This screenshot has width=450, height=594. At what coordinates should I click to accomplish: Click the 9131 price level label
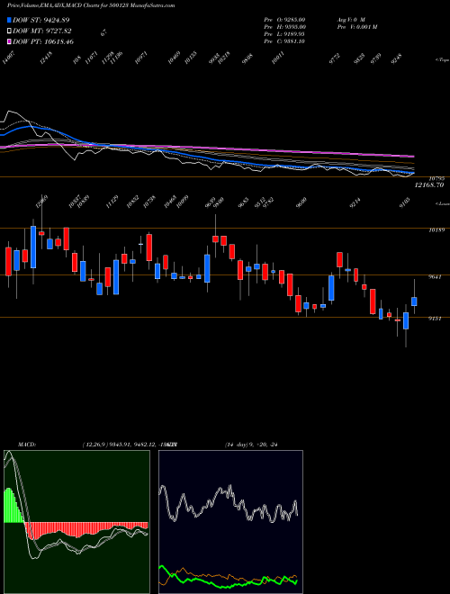[435, 319]
